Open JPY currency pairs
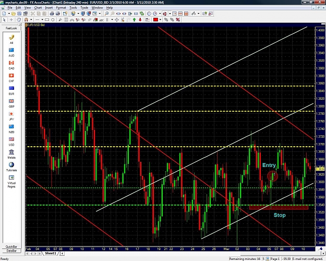326x261 pixels. tap(11, 116)
